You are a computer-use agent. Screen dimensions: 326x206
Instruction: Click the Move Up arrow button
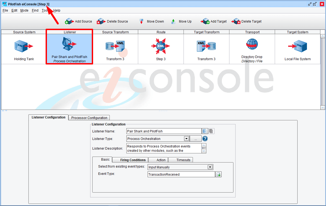tap(181, 21)
